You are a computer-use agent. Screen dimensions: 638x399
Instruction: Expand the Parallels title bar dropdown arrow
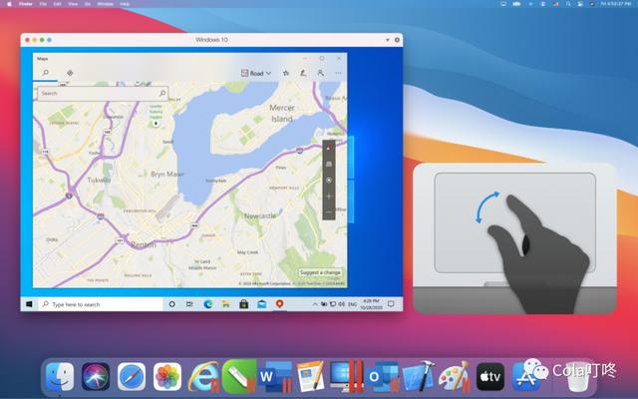tap(388, 40)
